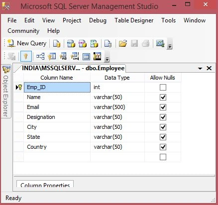Click the Manage Indexes and Keys icon
The height and width of the screenshot is (205, 218).
52,56
